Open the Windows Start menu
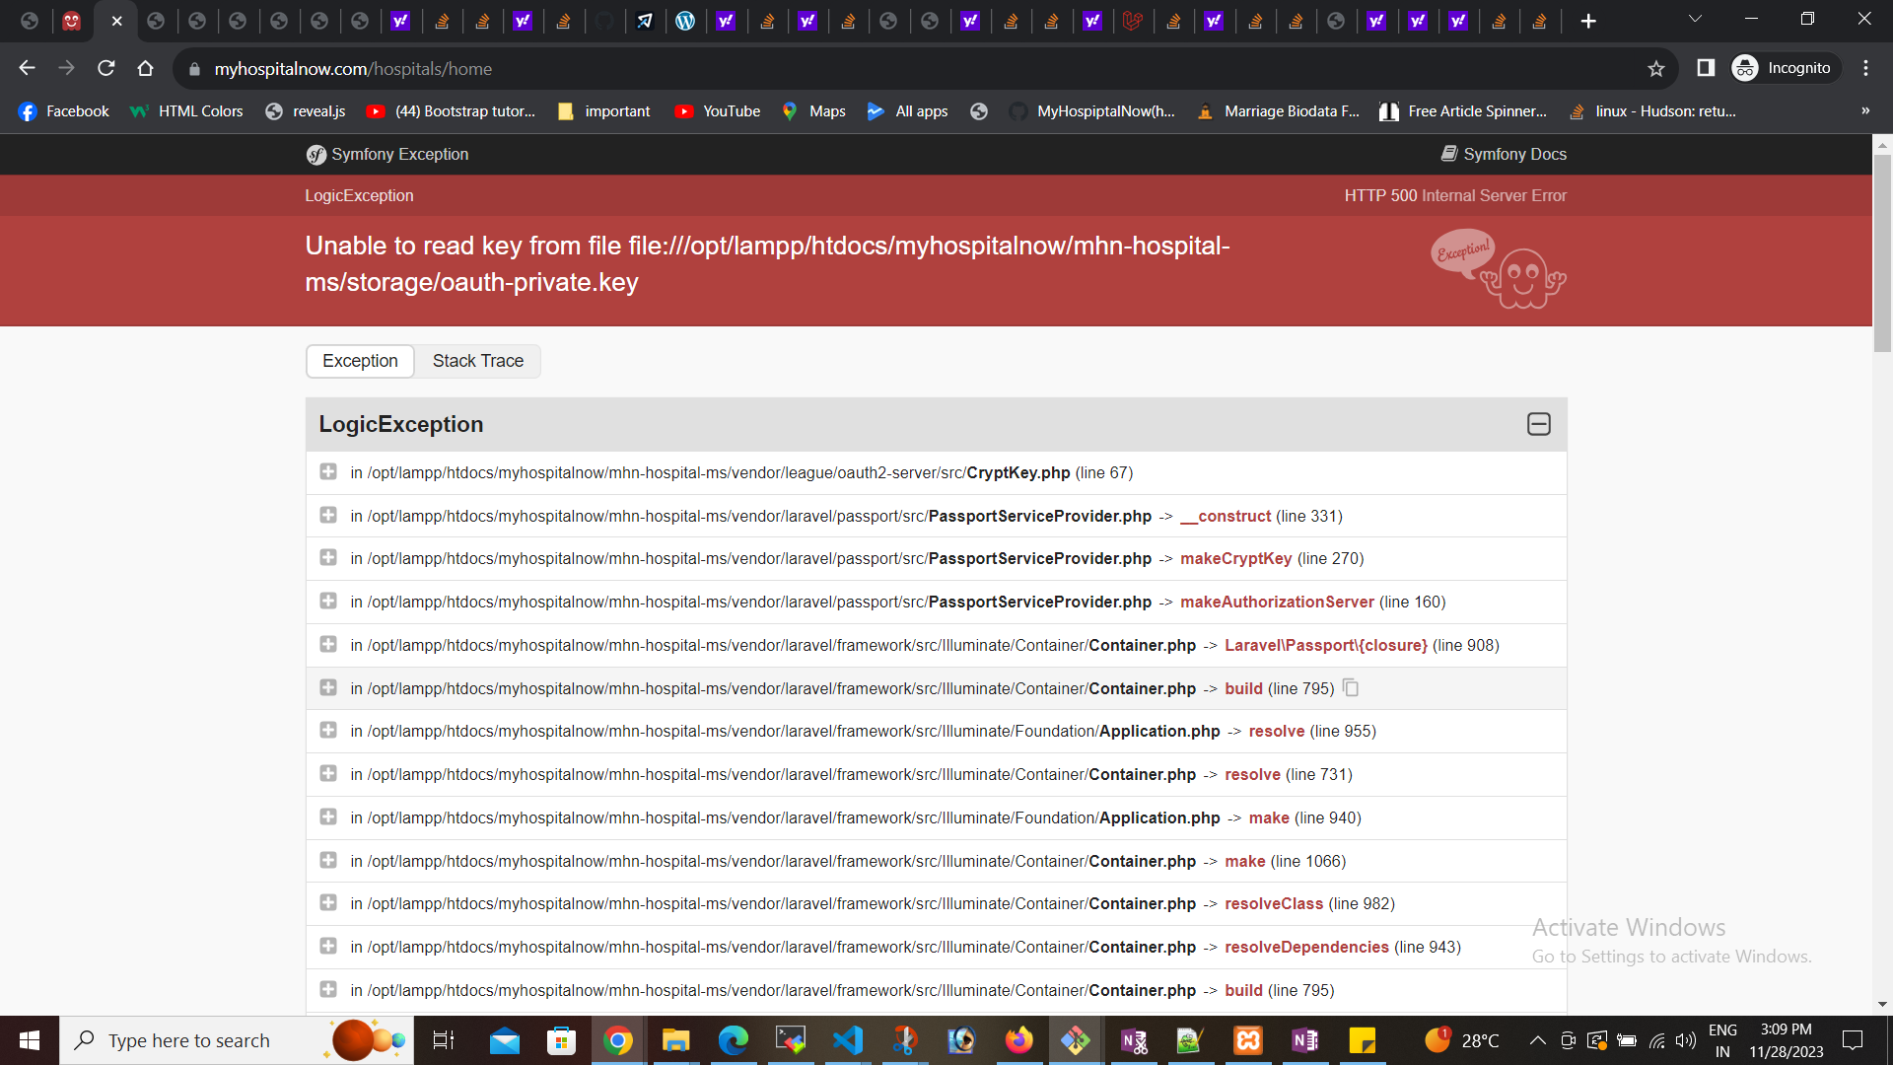This screenshot has height=1065, width=1893. pyautogui.click(x=30, y=1040)
